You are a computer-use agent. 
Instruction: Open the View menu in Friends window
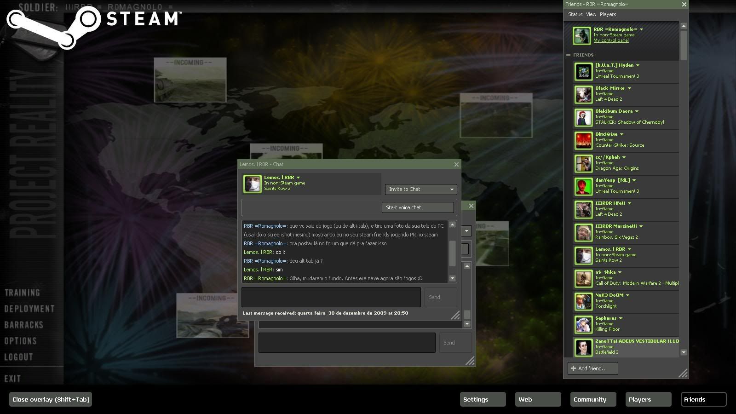coord(591,14)
